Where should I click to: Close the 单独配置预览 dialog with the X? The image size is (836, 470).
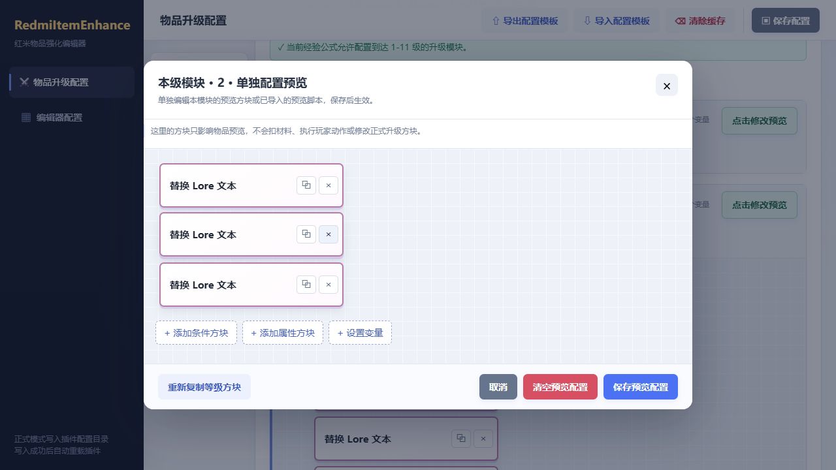[667, 86]
